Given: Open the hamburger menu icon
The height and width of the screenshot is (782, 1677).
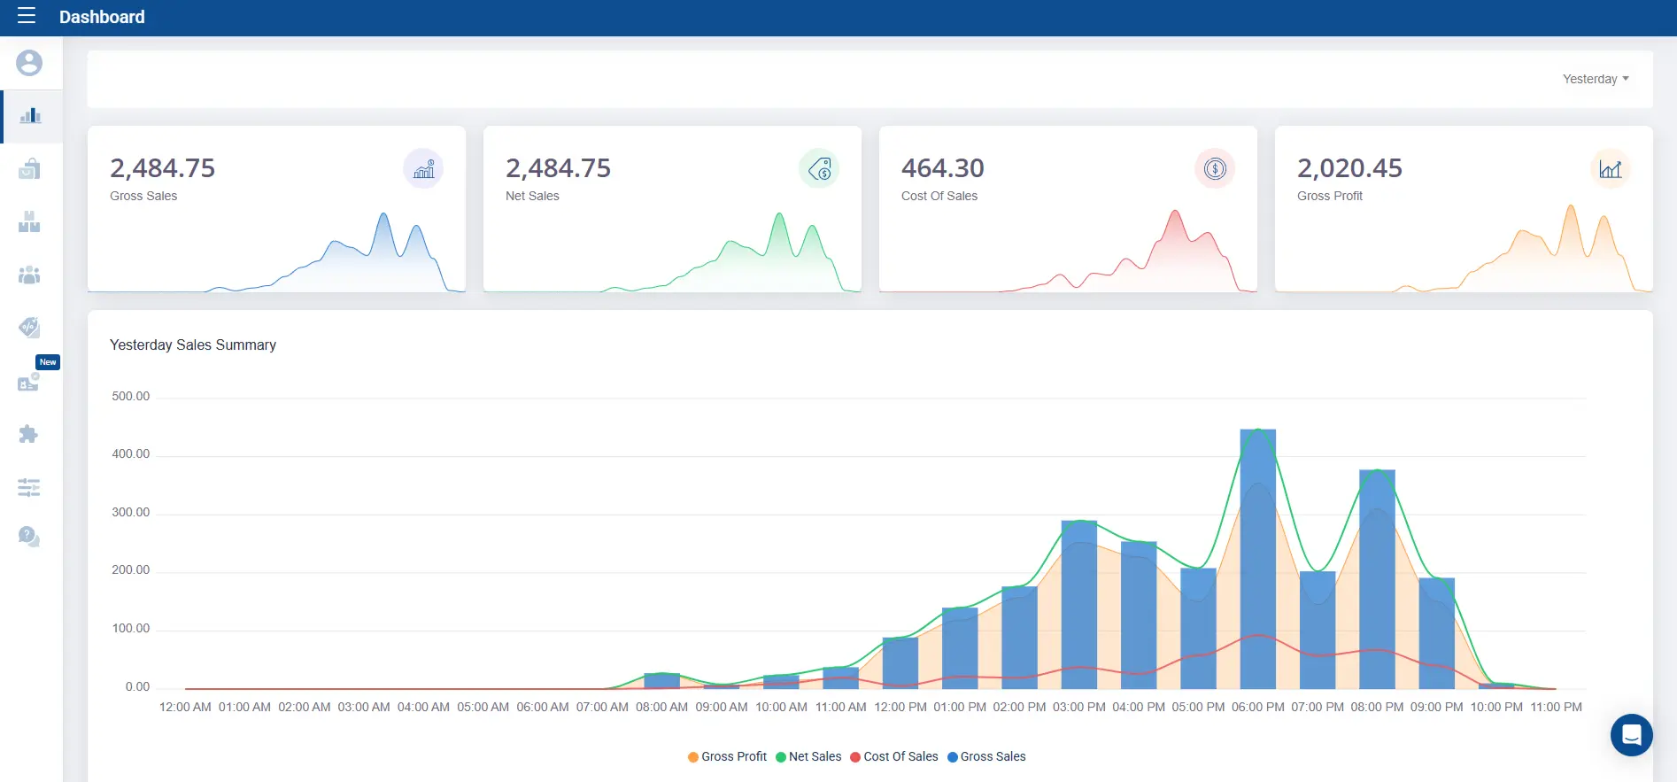Looking at the screenshot, I should 27,16.
